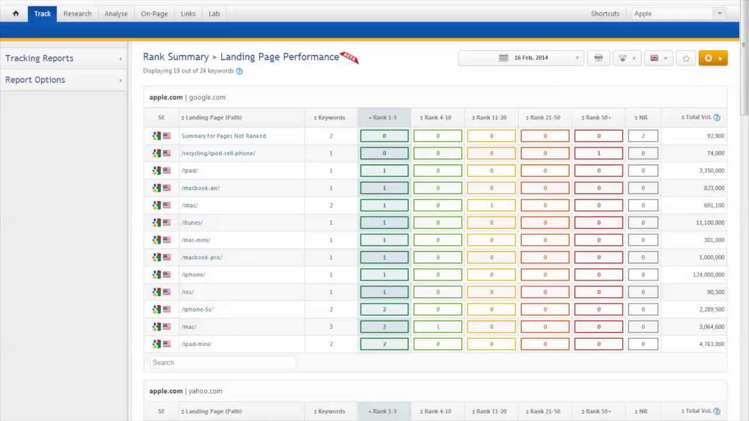Go to the Home icon tab
The width and height of the screenshot is (749, 421).
(x=16, y=13)
